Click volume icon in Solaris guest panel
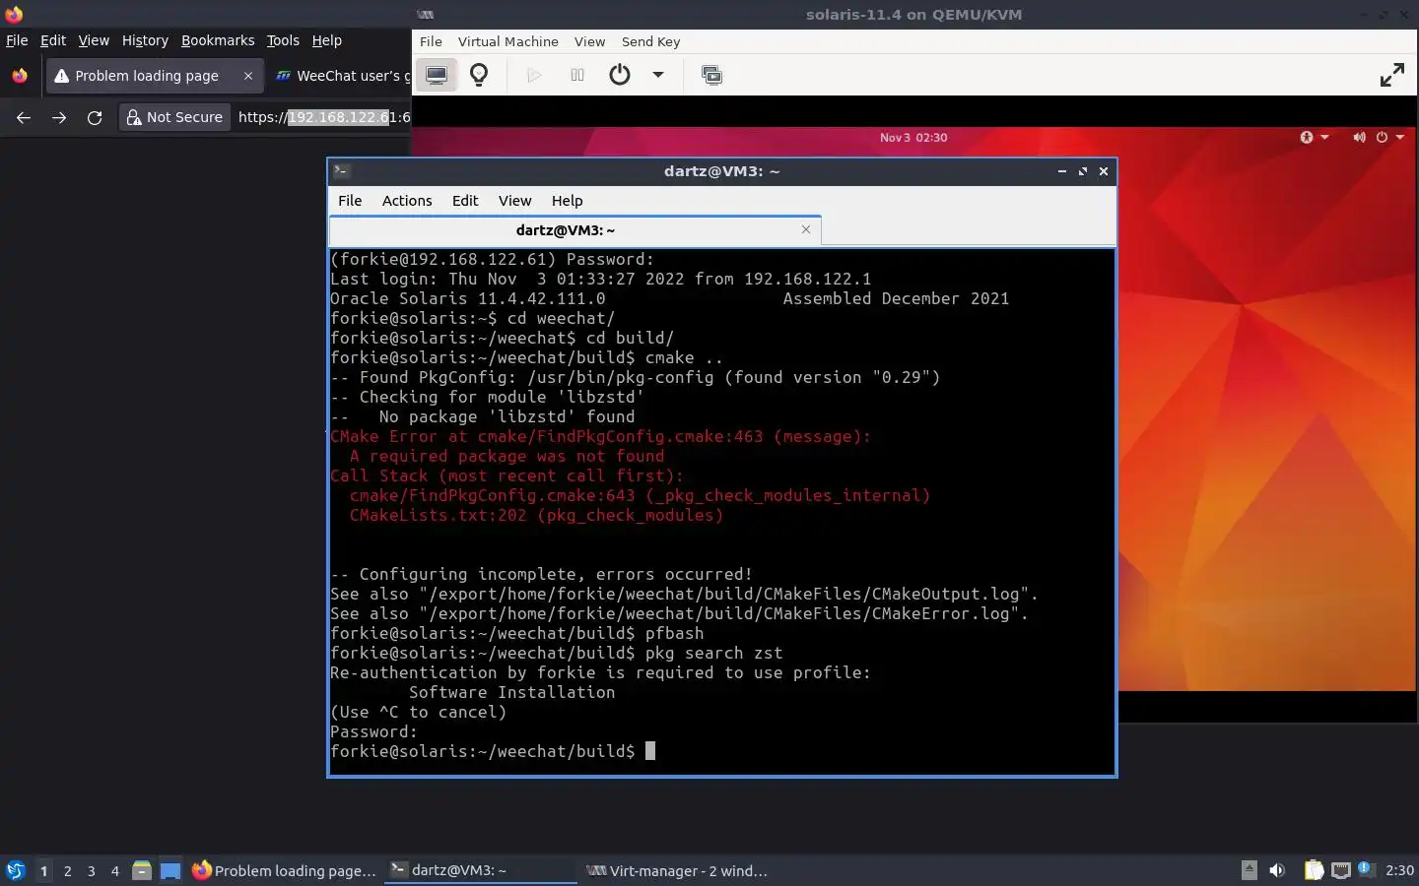1419x886 pixels. click(x=1359, y=137)
